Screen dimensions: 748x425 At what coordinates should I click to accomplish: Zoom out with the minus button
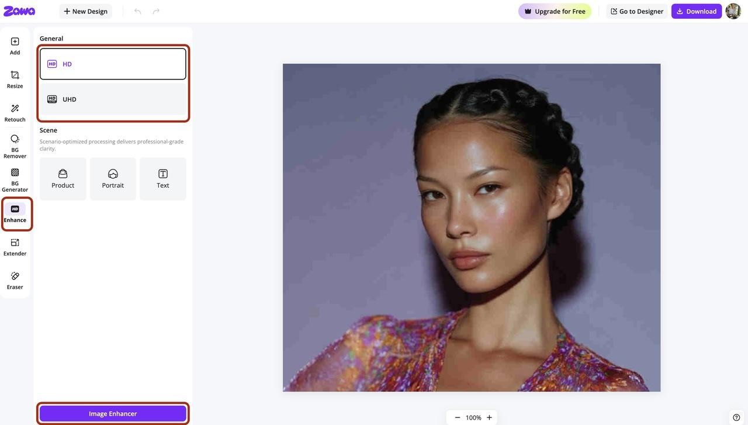click(x=458, y=417)
